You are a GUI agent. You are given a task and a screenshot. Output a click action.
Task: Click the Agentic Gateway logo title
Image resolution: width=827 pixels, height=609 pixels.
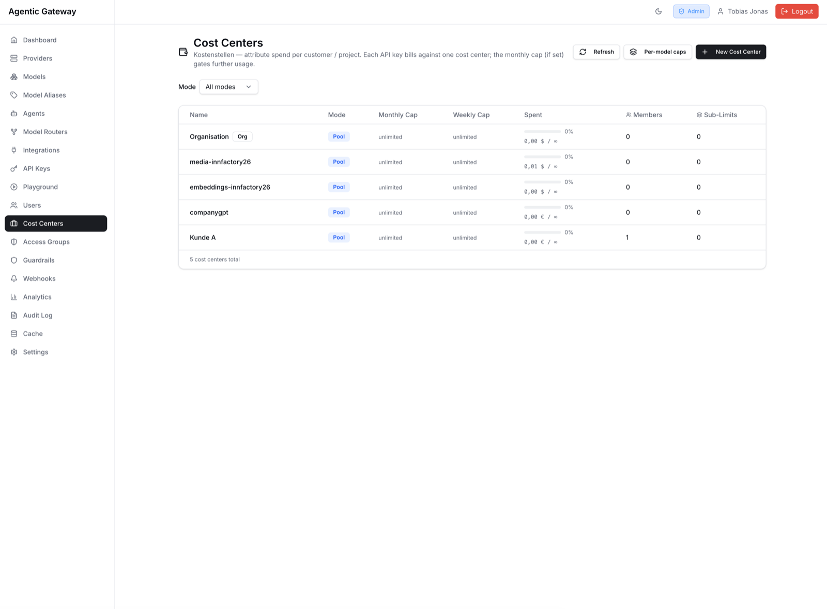(42, 11)
